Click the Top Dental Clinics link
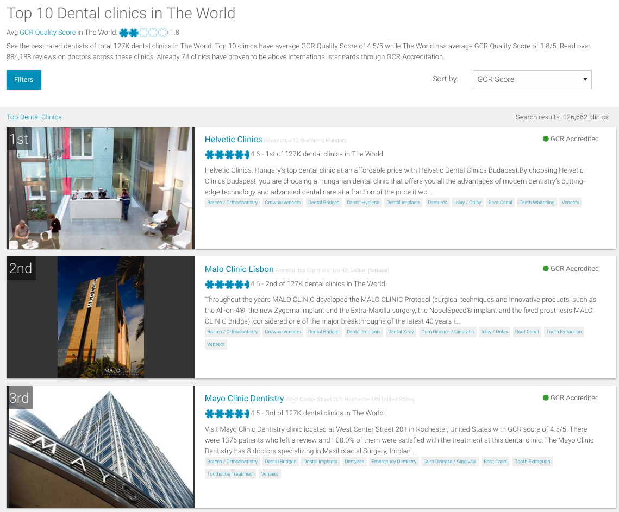The height and width of the screenshot is (512, 619). [34, 117]
